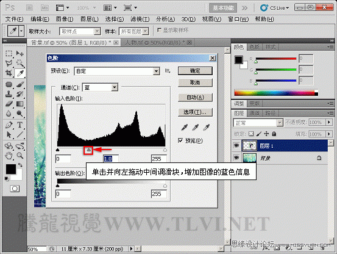Cancel the Levels dialog
Image resolution: width=337 pixels, height=254 pixels.
(x=195, y=82)
